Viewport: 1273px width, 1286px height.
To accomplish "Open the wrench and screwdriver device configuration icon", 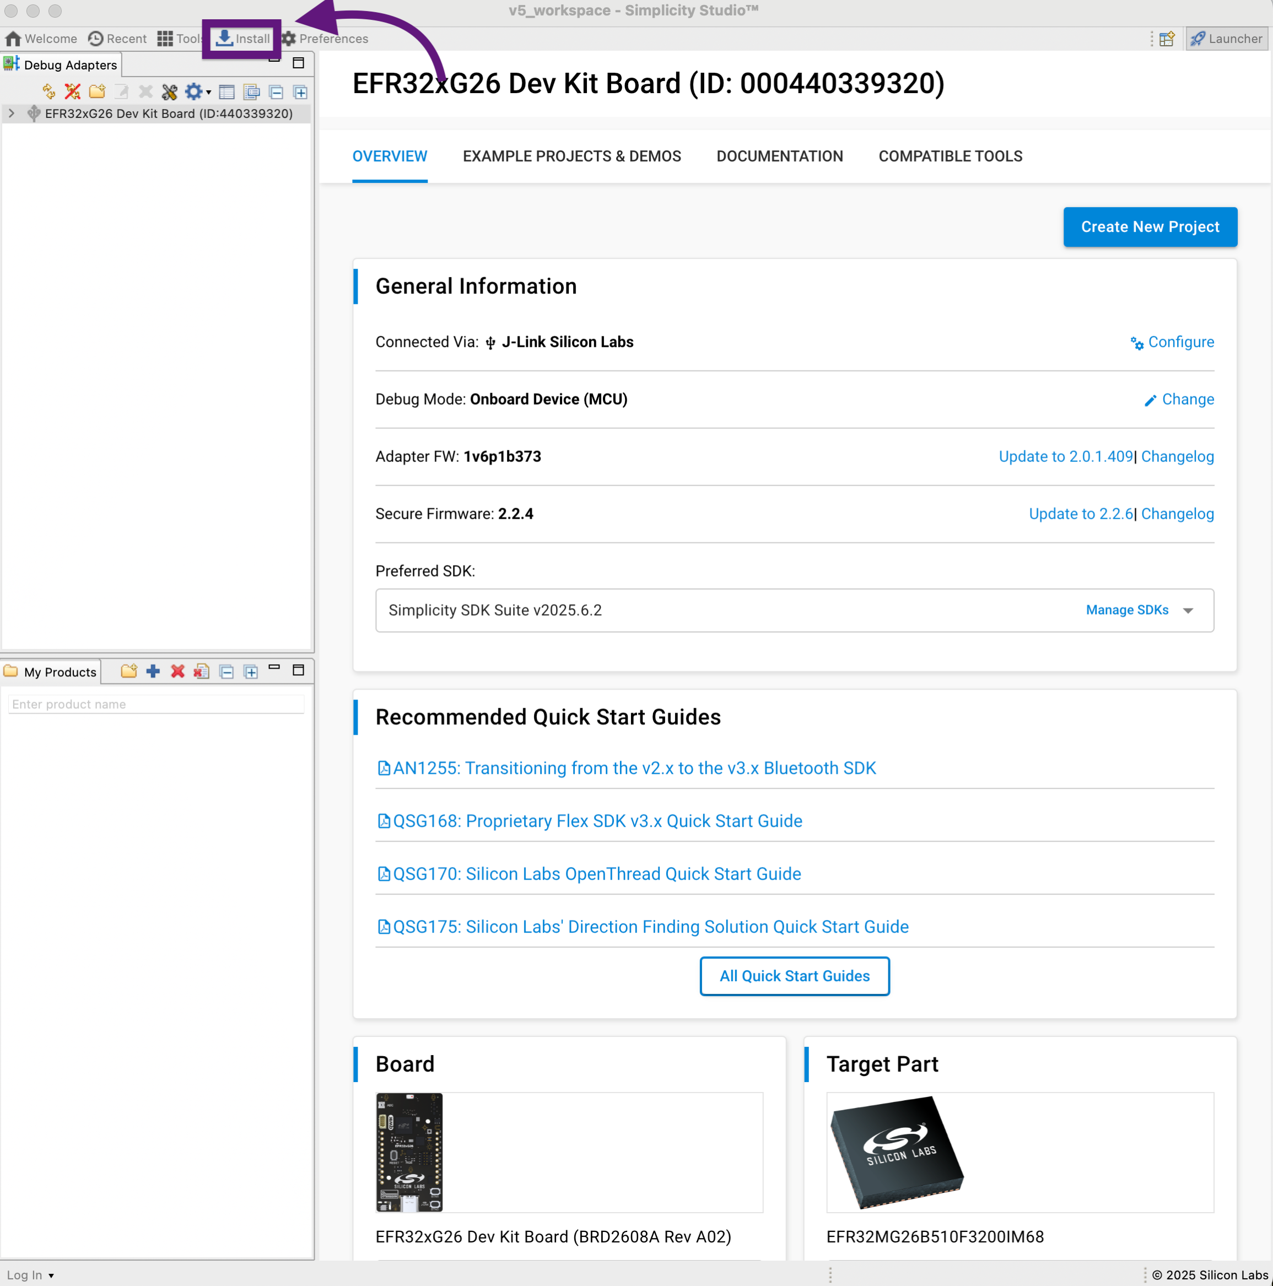I will click(170, 91).
